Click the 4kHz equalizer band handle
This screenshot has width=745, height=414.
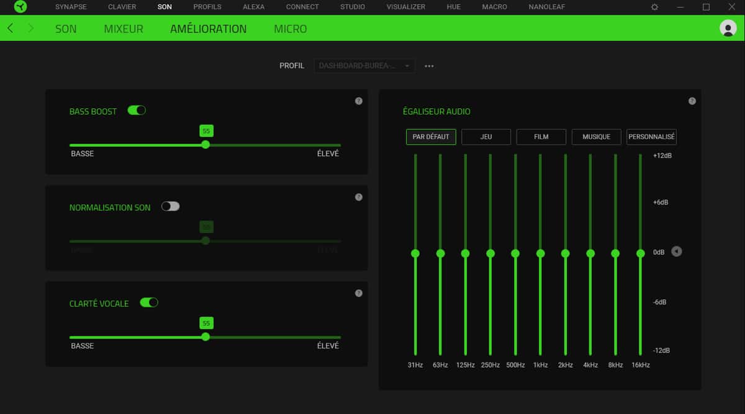pyautogui.click(x=590, y=253)
